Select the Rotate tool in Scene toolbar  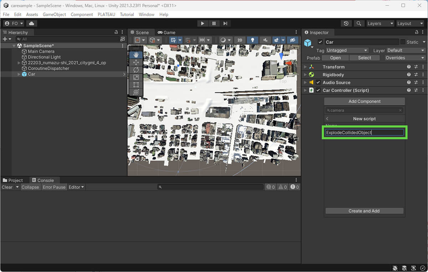pyautogui.click(x=136, y=70)
